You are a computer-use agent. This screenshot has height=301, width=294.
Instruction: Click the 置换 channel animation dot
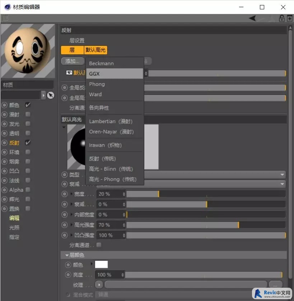4,208
